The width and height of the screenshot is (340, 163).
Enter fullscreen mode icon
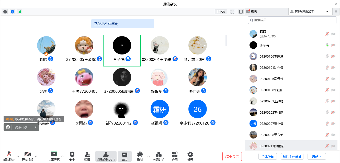(x=232, y=12)
